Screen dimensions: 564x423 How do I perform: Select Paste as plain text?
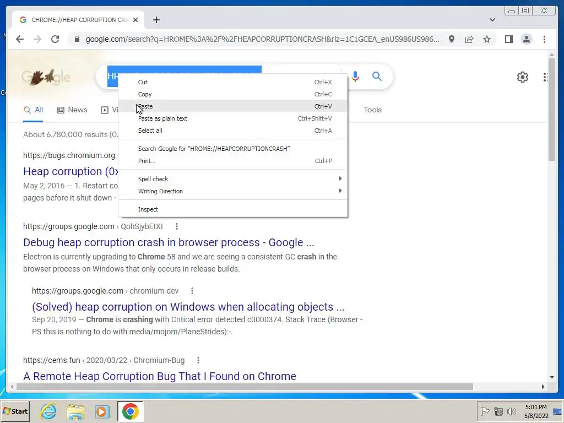[x=233, y=118]
